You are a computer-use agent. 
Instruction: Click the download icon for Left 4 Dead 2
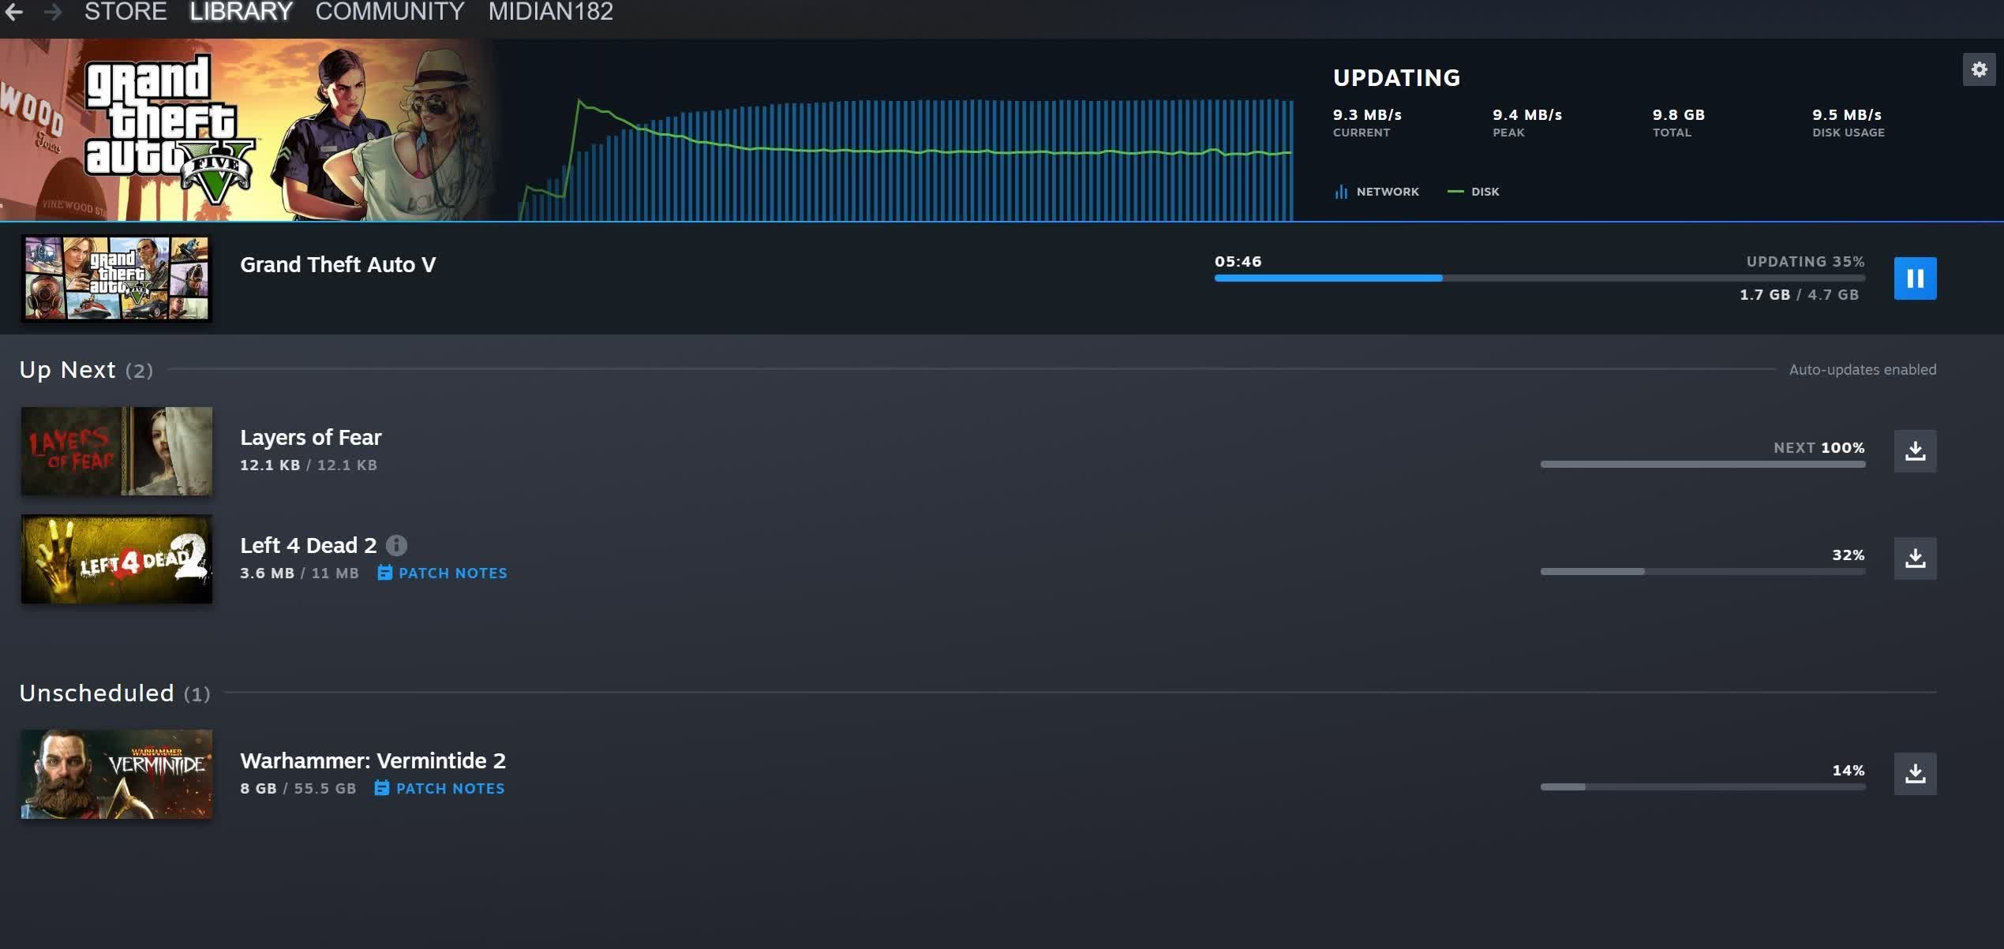pos(1915,555)
